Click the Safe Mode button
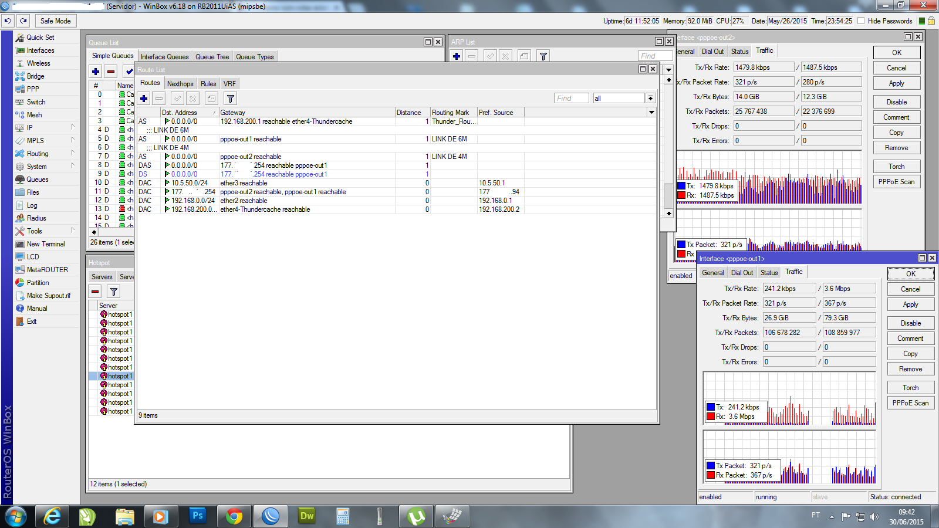 tap(56, 21)
